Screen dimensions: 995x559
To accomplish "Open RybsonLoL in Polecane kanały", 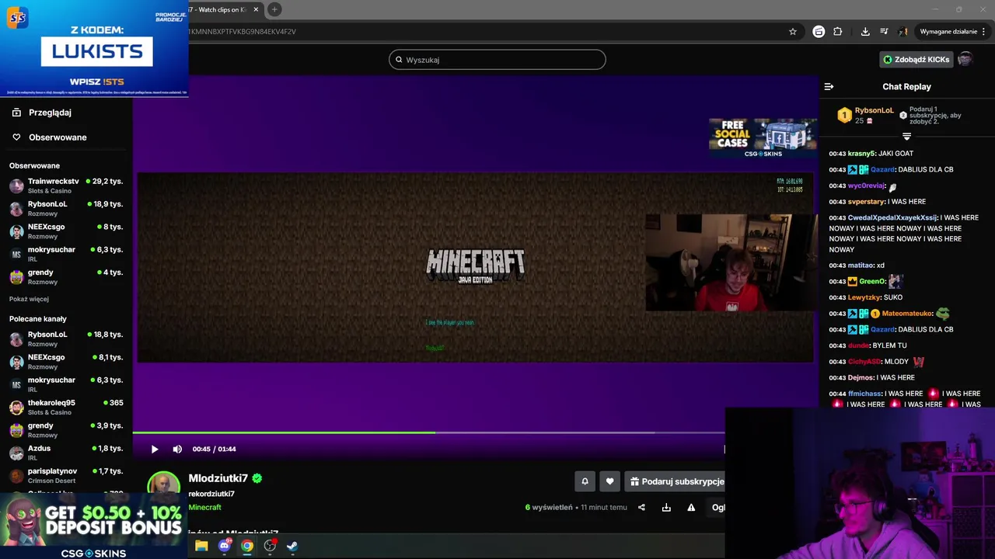I will pos(66,339).
